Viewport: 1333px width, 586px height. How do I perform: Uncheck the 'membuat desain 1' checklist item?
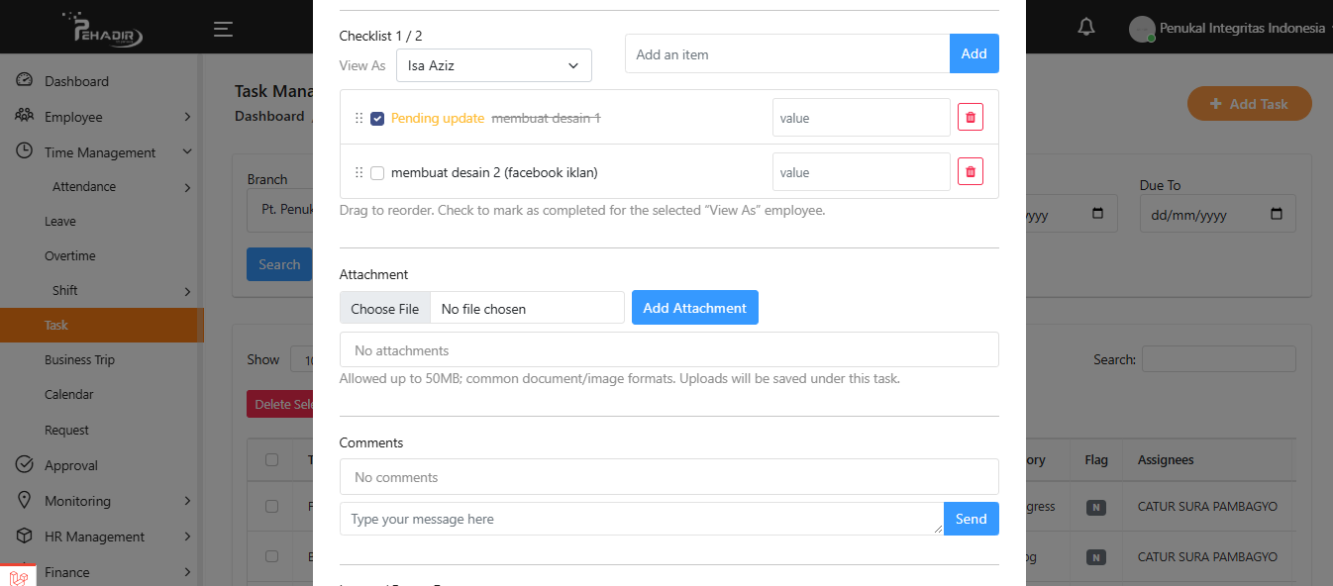pos(377,118)
